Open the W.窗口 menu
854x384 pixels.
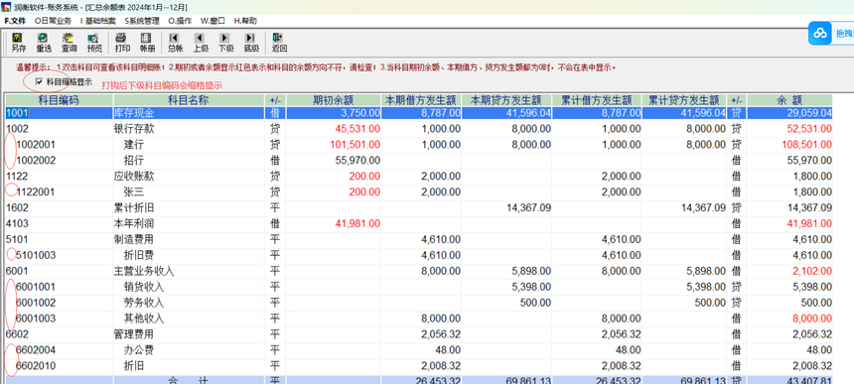[213, 21]
